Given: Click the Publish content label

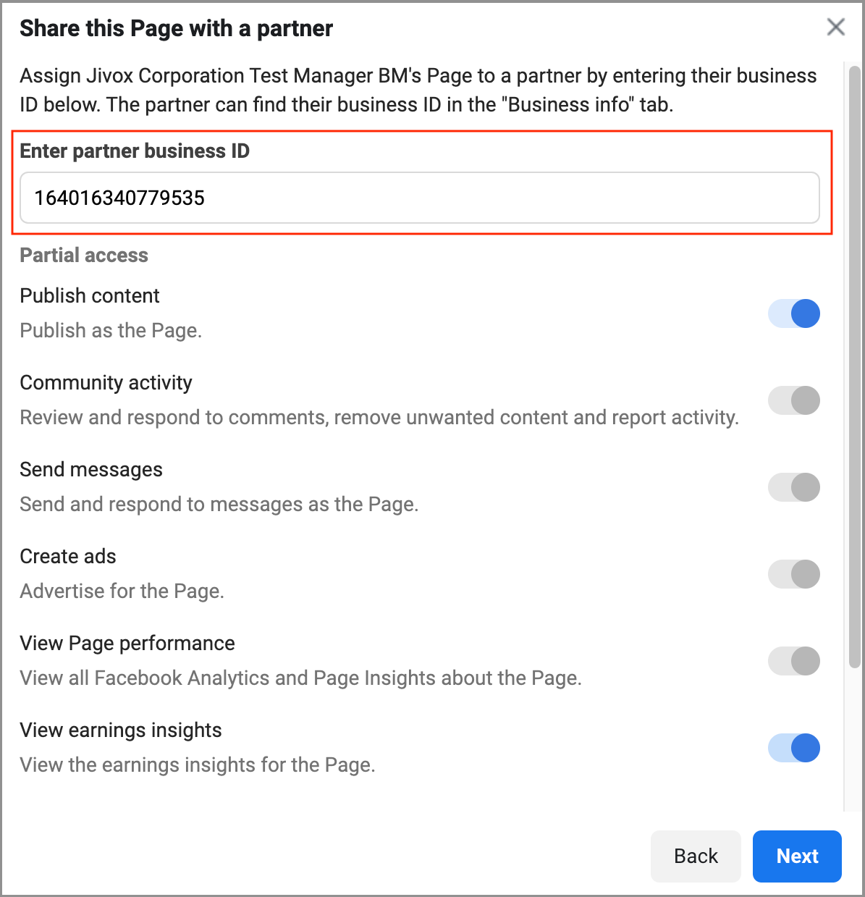Looking at the screenshot, I should click(x=90, y=295).
